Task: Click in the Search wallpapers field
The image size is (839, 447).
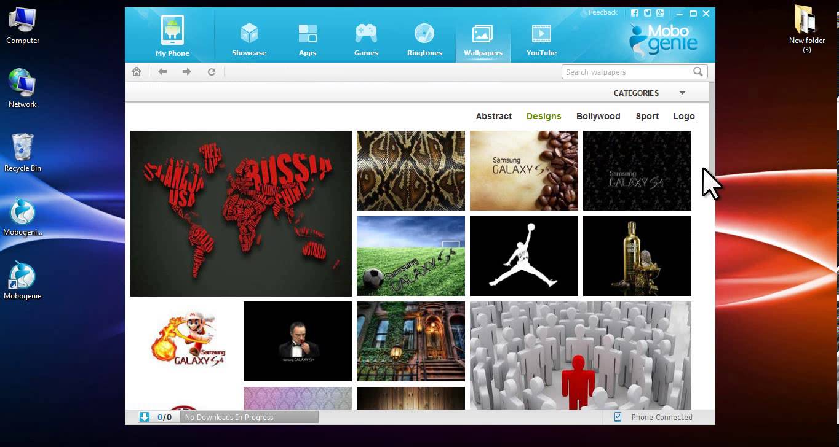Action: tap(624, 72)
